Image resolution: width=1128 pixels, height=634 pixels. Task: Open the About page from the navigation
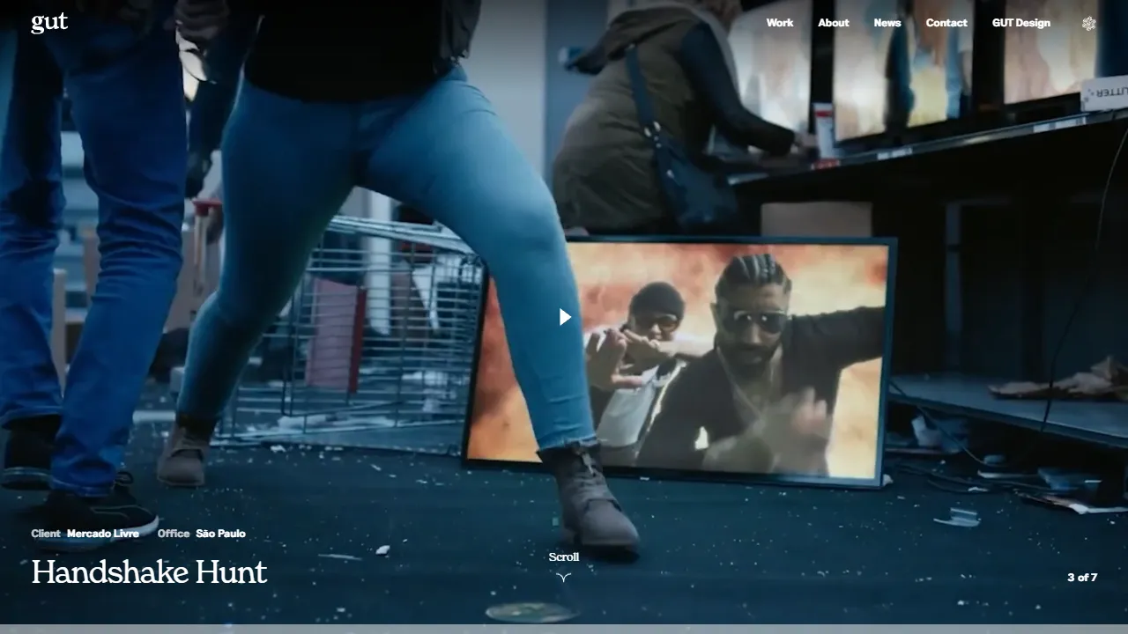[833, 23]
